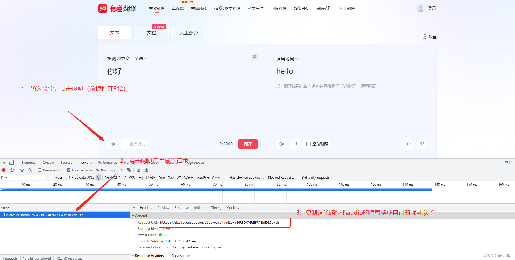Open Sources devtools tab
The height and width of the screenshot is (260, 515).
(x=66, y=163)
